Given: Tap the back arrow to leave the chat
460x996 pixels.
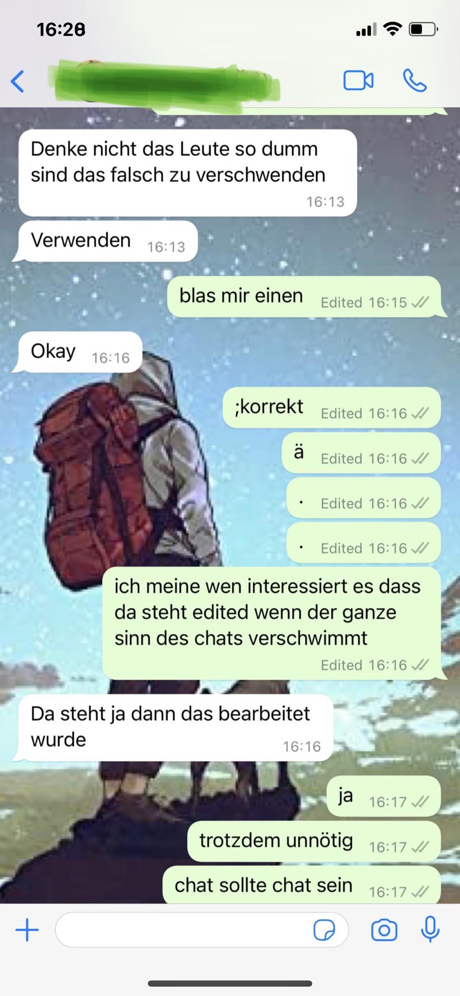Looking at the screenshot, I should click(18, 81).
